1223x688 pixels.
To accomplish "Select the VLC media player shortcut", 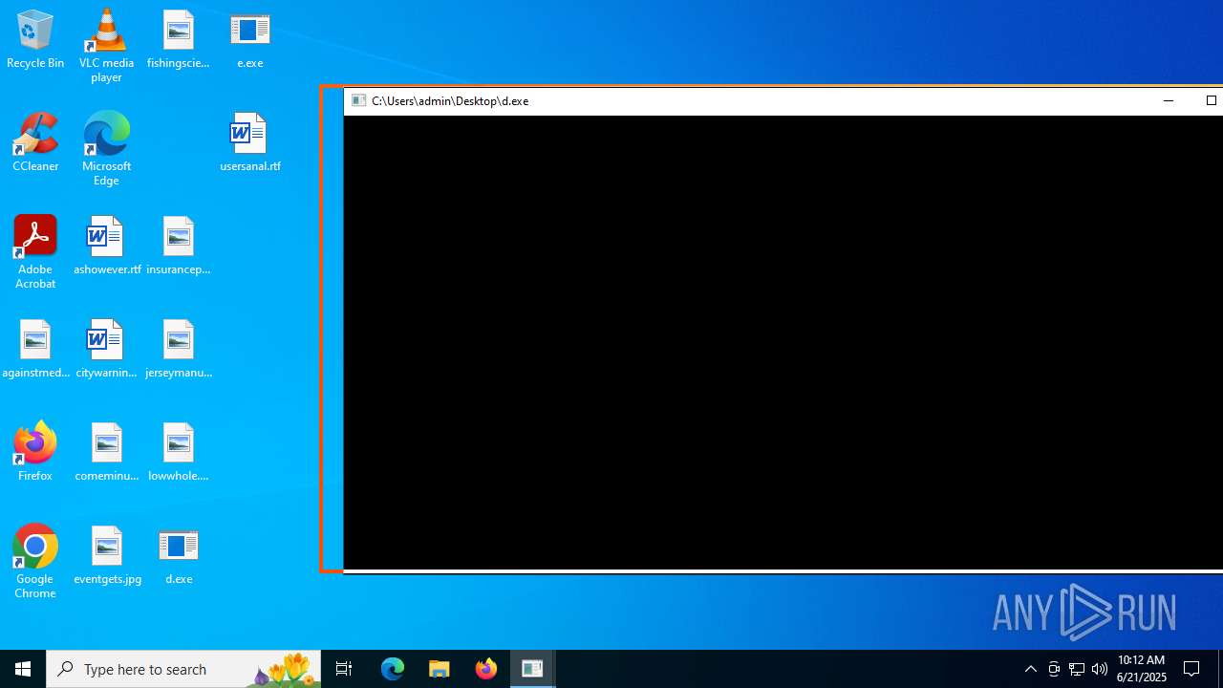I will click(106, 46).
